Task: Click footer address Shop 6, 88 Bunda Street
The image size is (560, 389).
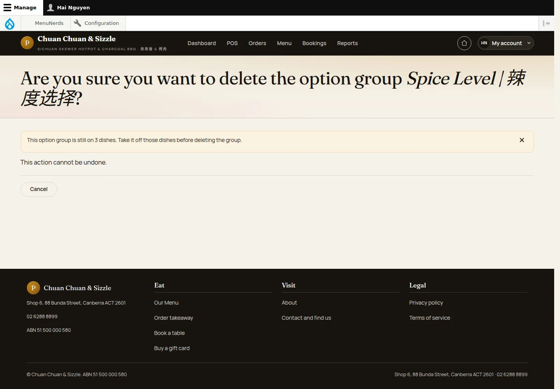Action: 76,303
